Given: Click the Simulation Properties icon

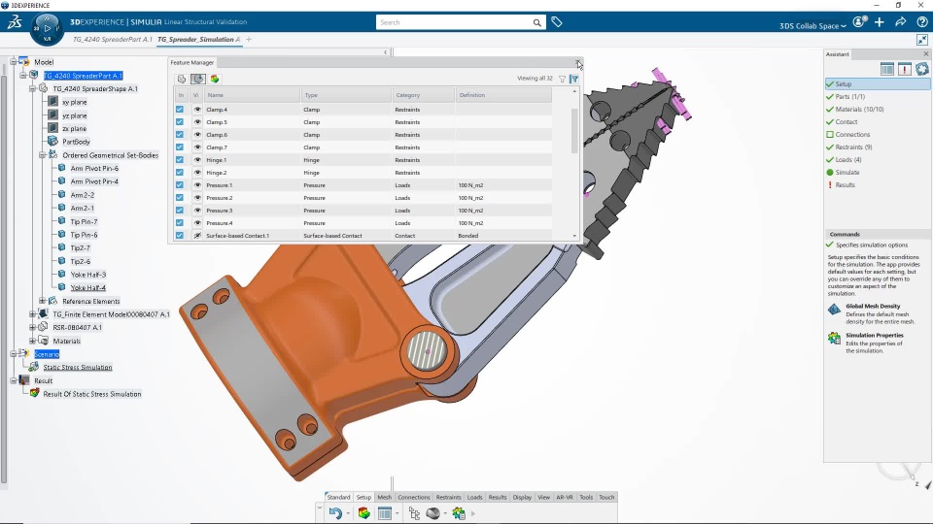Looking at the screenshot, I should point(834,338).
